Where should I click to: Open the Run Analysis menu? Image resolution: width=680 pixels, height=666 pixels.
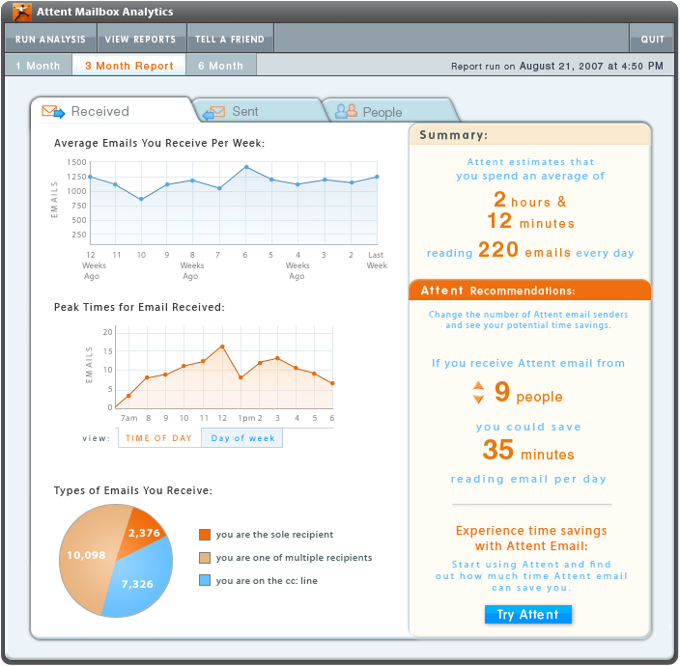pos(51,39)
